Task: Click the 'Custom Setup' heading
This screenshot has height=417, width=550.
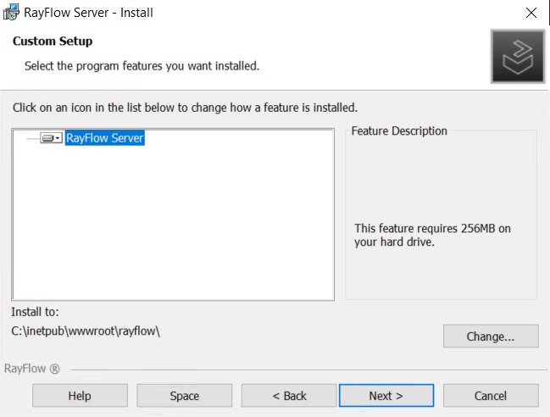Action: (x=53, y=41)
